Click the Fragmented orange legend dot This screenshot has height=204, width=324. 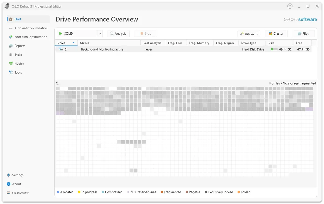pyautogui.click(x=162, y=192)
